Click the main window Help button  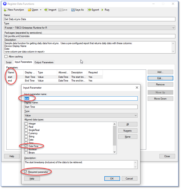click(12, 156)
